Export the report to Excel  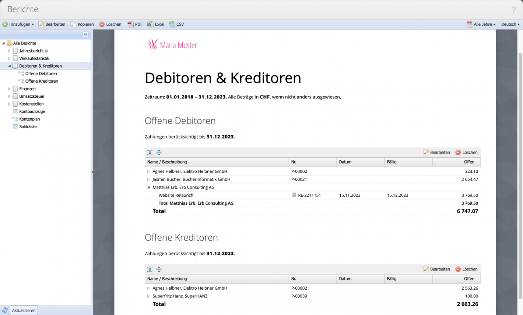tap(155, 24)
